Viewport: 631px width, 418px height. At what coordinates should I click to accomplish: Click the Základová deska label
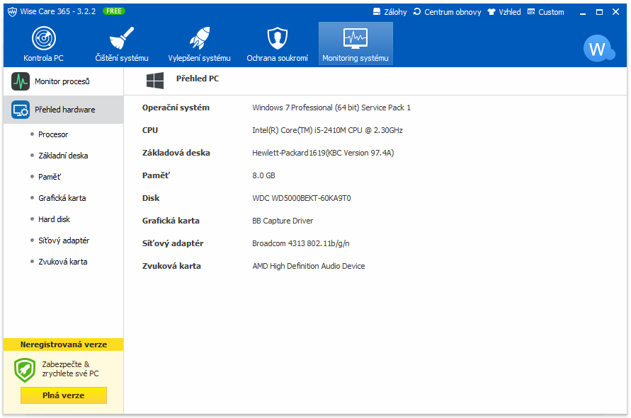176,153
